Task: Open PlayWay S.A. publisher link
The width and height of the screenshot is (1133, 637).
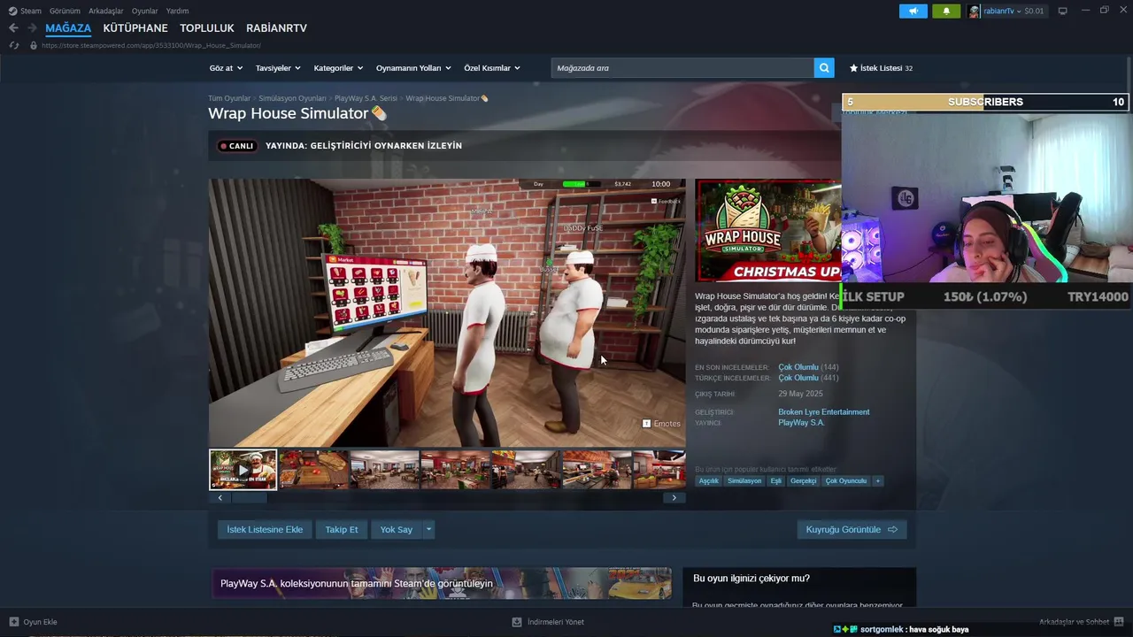Action: coord(801,423)
